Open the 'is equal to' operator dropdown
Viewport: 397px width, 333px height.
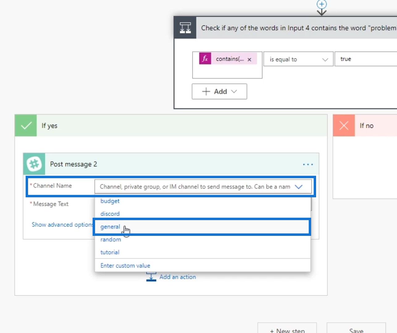click(x=298, y=59)
